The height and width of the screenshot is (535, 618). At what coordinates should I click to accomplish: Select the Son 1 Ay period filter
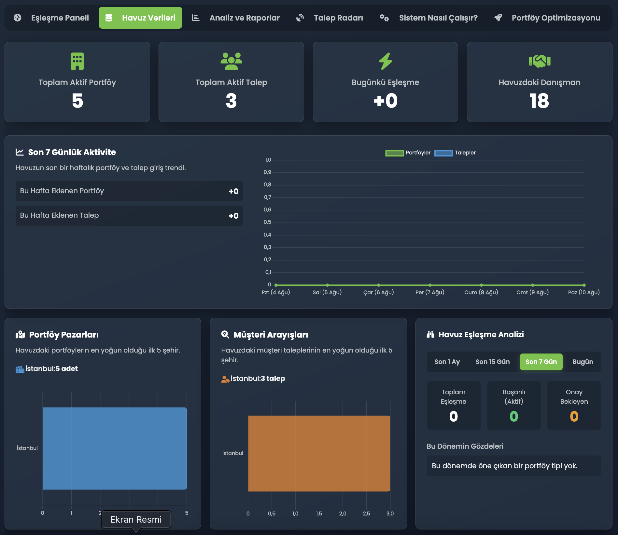tap(447, 362)
